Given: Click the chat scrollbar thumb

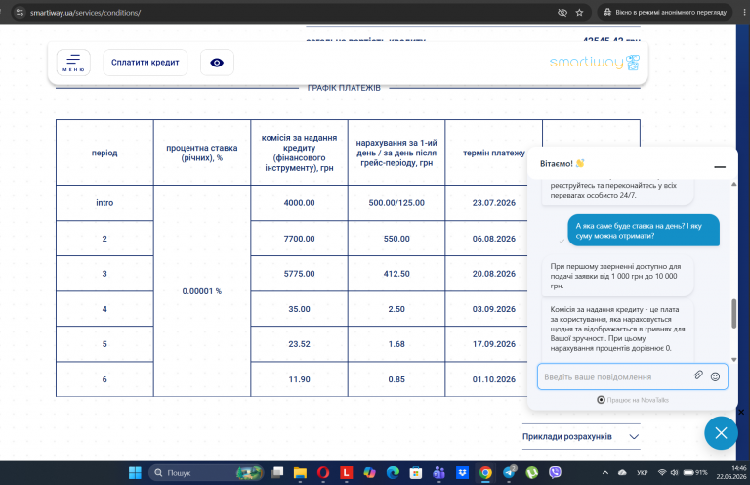Looking at the screenshot, I should [733, 314].
